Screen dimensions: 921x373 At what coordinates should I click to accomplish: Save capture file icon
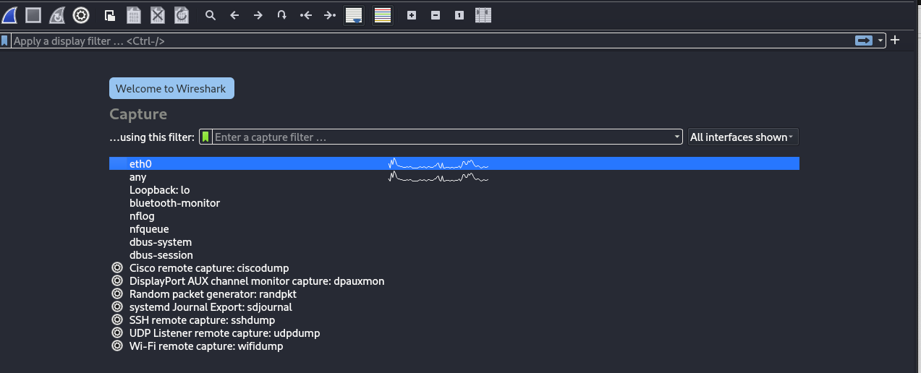click(133, 14)
